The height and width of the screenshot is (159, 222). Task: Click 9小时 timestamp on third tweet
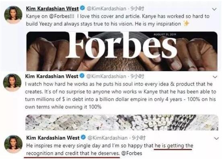click(x=139, y=138)
